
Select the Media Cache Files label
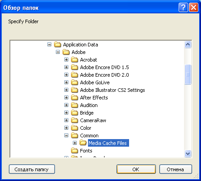pyautogui.click(x=109, y=143)
